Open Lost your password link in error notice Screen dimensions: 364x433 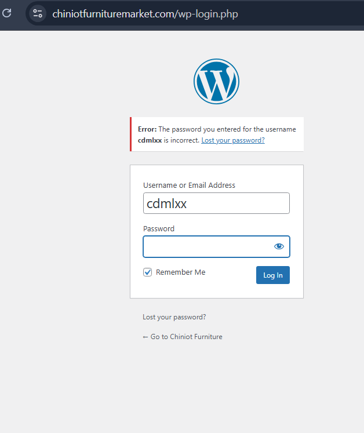[x=233, y=140]
